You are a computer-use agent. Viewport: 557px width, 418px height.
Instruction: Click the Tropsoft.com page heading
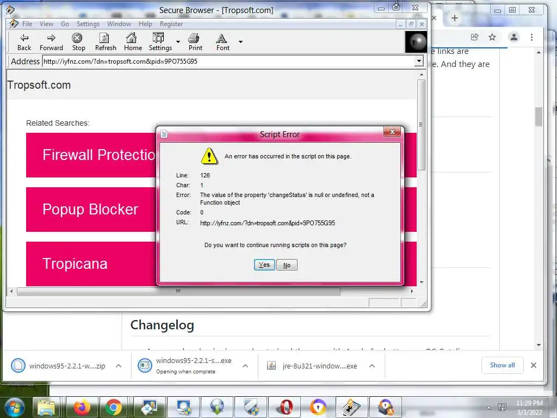(x=39, y=85)
